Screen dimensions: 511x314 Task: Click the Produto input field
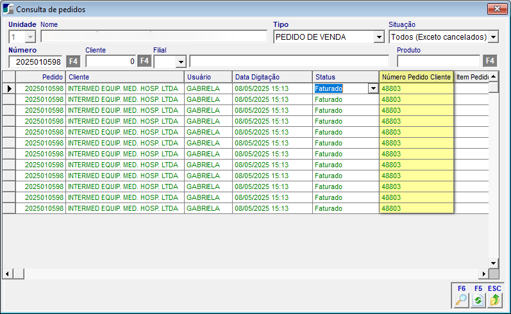coord(439,62)
